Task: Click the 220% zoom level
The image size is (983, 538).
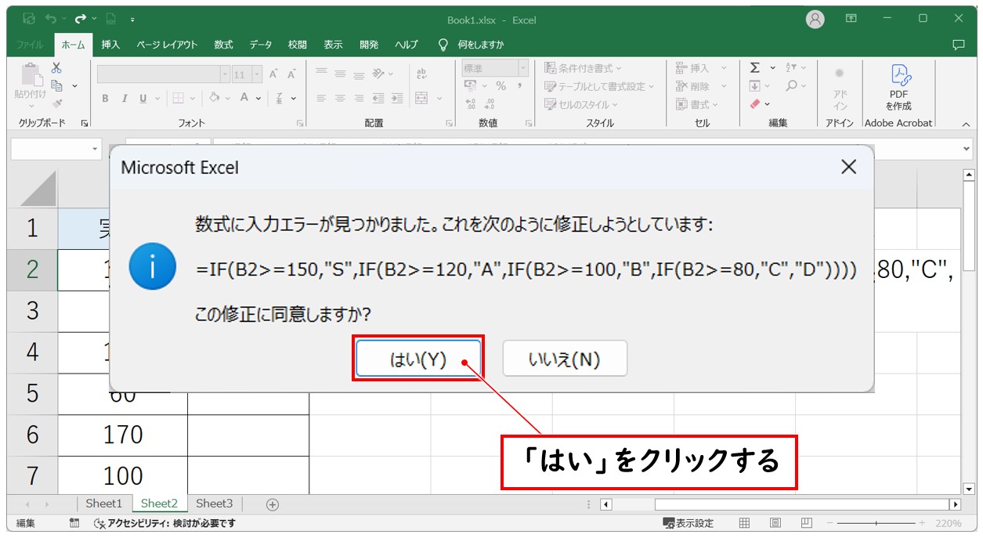Action: 948,523
